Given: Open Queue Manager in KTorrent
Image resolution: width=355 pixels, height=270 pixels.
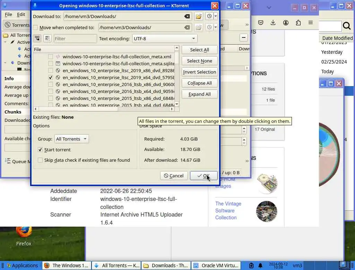Looking at the screenshot, I should coord(18,161).
